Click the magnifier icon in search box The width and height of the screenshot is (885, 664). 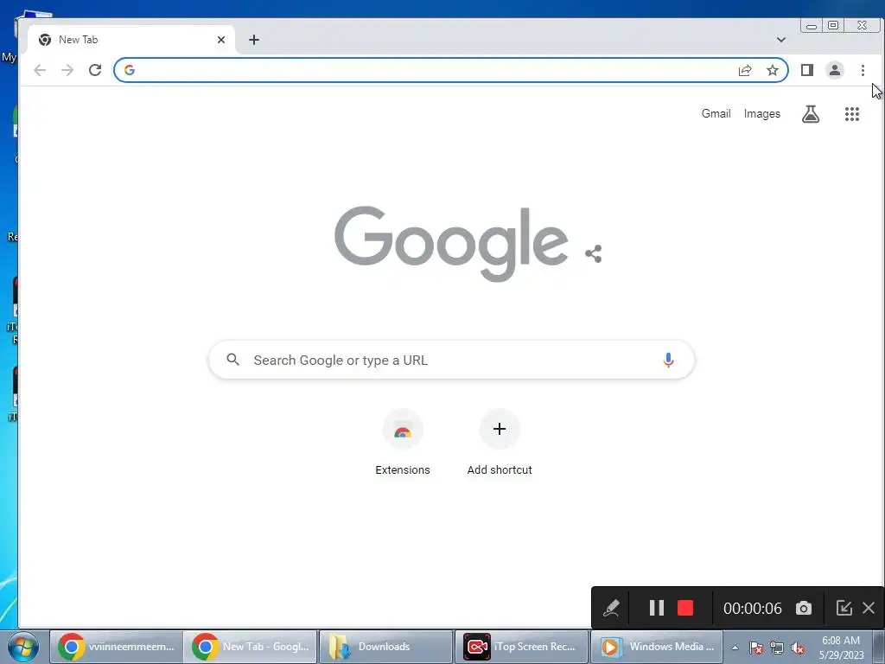[x=232, y=359]
